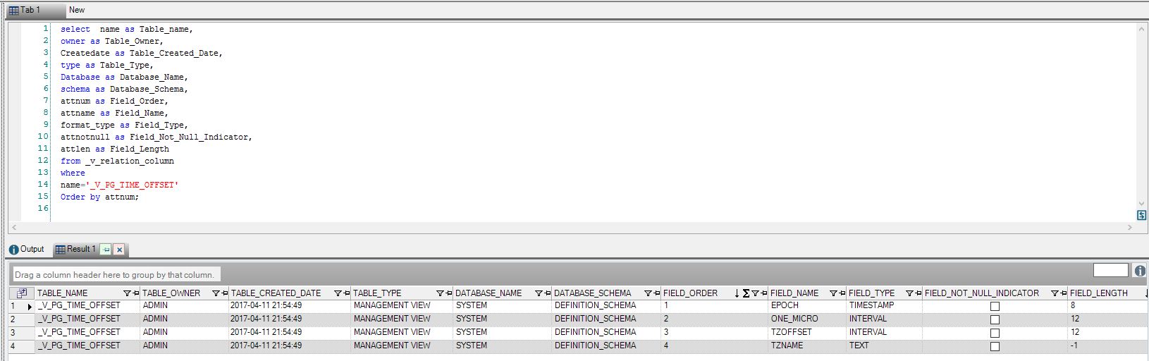Click '_v_relation_column' in the SQL editor
1149x361 pixels.
[130, 161]
